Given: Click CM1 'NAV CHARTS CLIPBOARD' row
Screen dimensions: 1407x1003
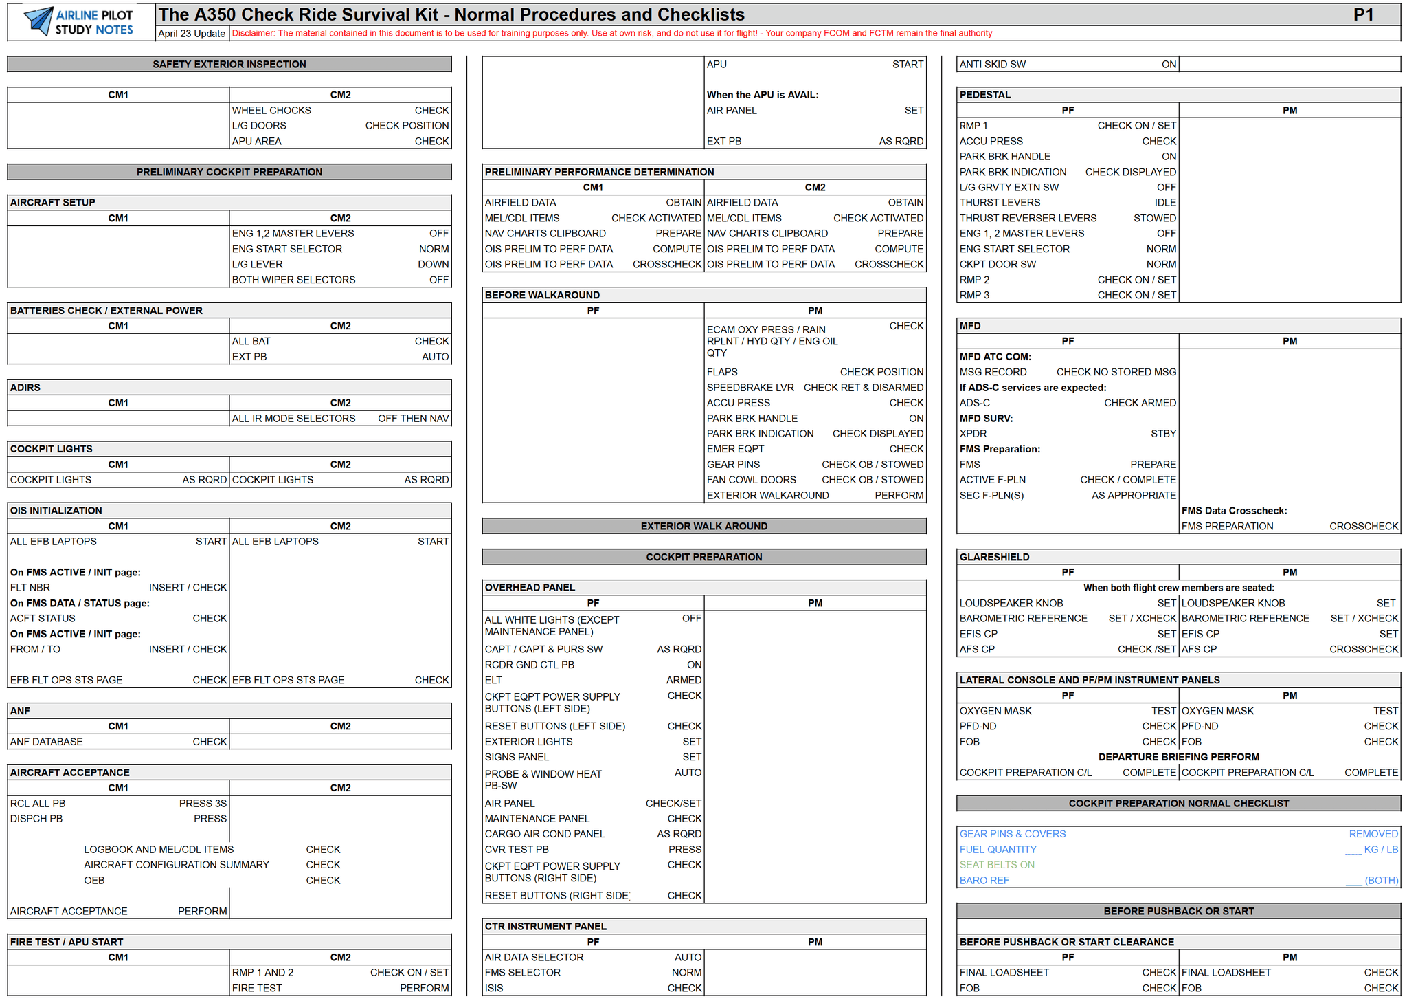Looking at the screenshot, I should [x=594, y=234].
